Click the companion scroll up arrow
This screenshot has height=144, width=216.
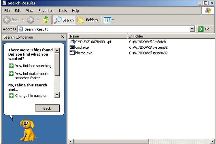57,50
